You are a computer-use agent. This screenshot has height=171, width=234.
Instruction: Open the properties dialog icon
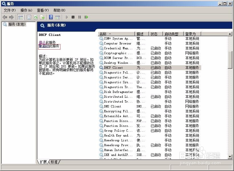pos(29,17)
